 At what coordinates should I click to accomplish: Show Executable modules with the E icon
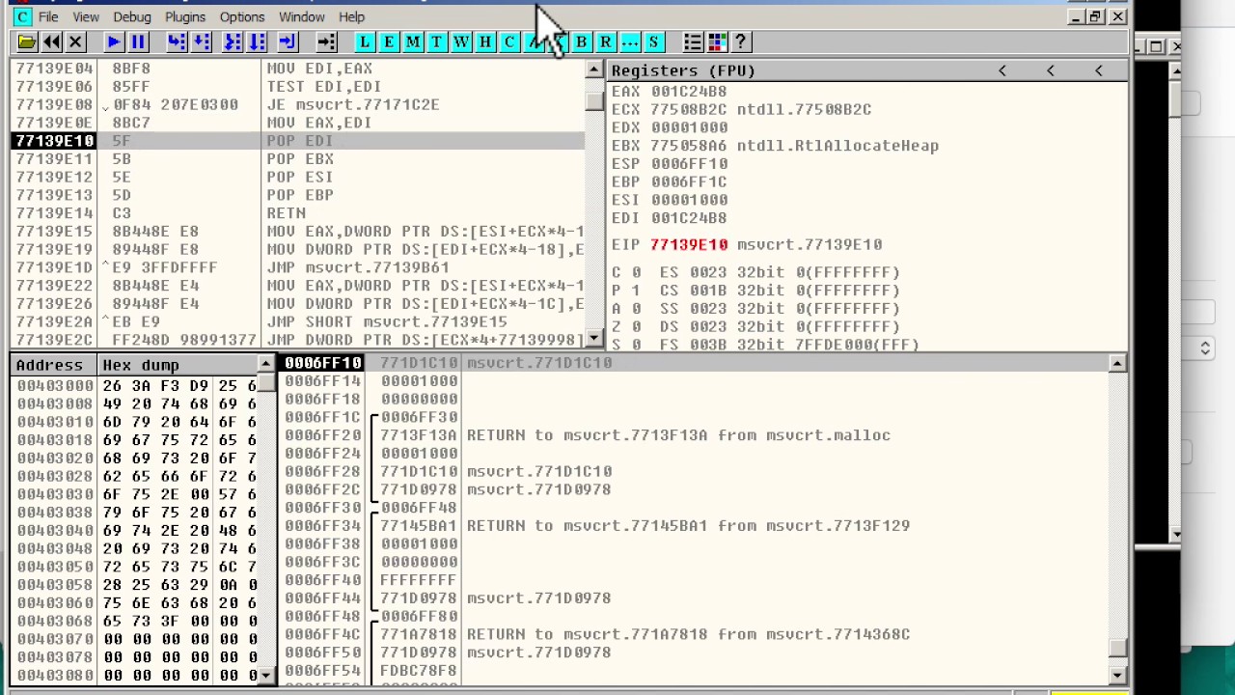click(388, 42)
